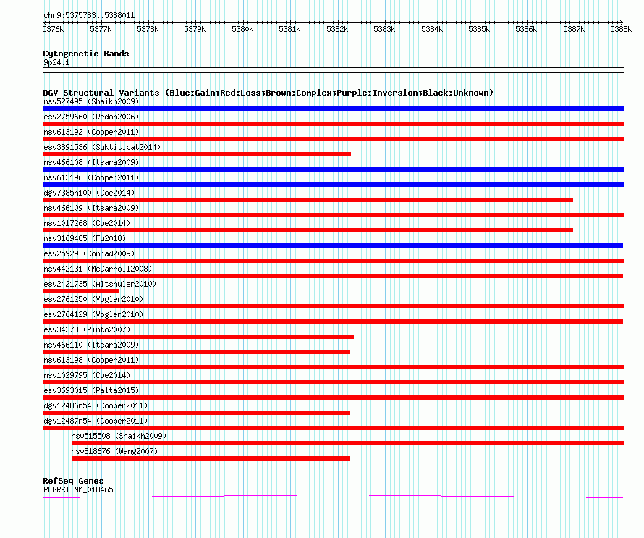Click the 5378k ruler position

pyautogui.click(x=148, y=29)
